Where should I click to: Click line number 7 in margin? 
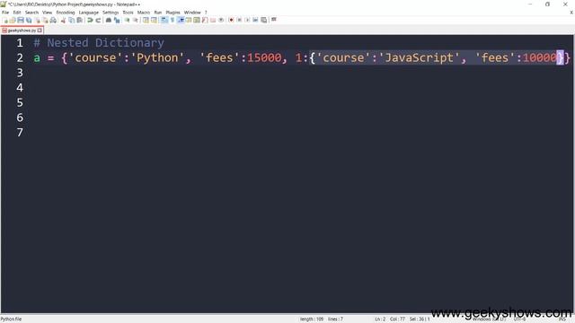point(20,133)
